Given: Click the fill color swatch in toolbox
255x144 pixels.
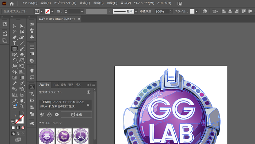Looking at the screenshot, I should pos(15,115).
